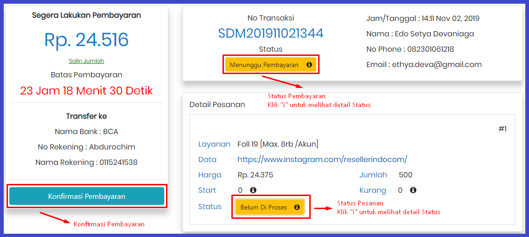The width and height of the screenshot is (529, 237).
Task: Click the Harga value Rp. 24.375
Action: (x=255, y=175)
